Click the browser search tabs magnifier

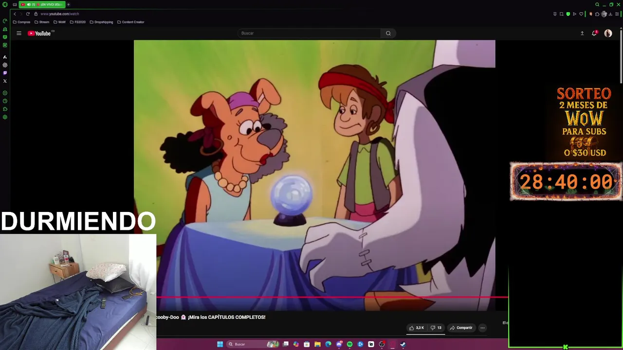coord(597,4)
